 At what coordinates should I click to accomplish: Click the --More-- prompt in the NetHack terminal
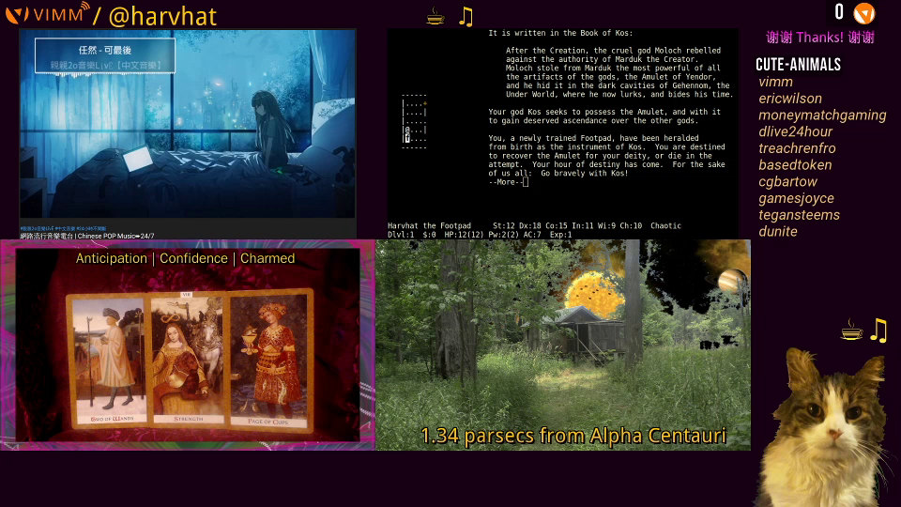pos(509,181)
